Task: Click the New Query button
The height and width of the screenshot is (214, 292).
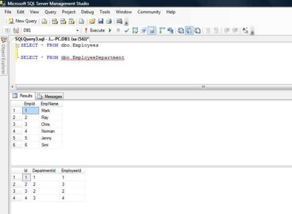Action: tap(23, 21)
